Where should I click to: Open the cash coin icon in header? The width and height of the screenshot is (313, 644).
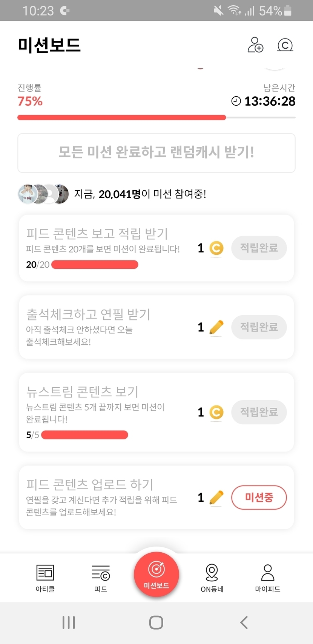pyautogui.click(x=285, y=45)
